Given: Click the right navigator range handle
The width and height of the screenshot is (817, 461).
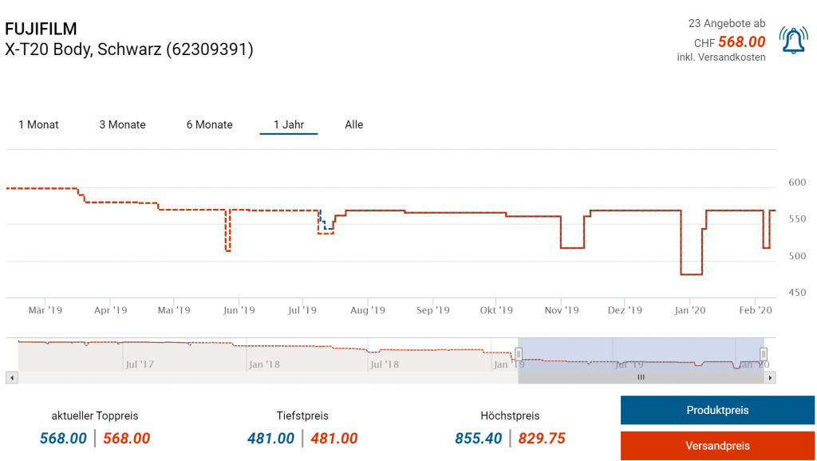Looking at the screenshot, I should pos(764,353).
